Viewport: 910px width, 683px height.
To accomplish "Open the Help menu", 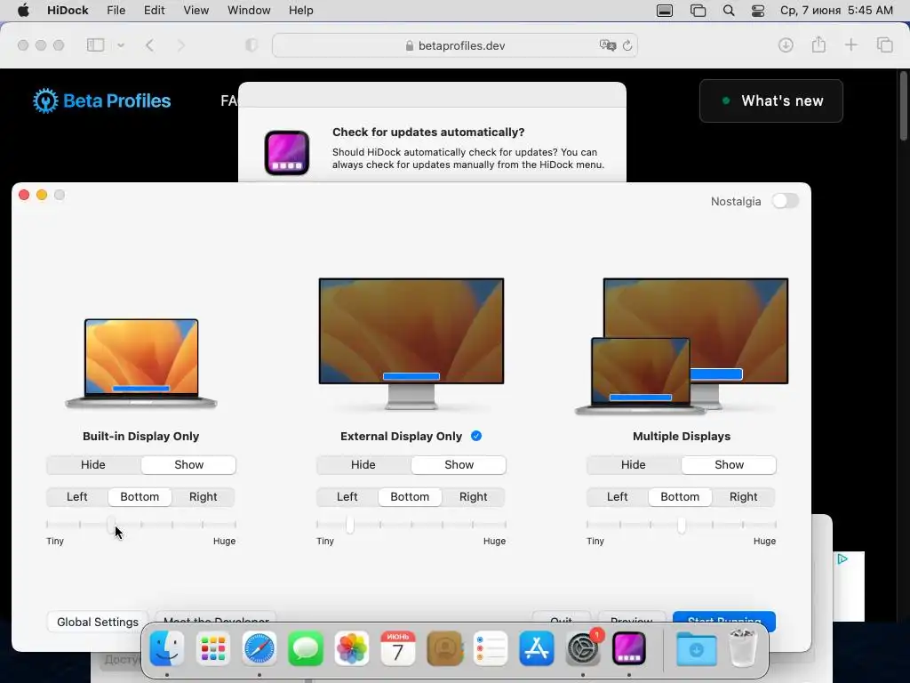I will 300,11.
